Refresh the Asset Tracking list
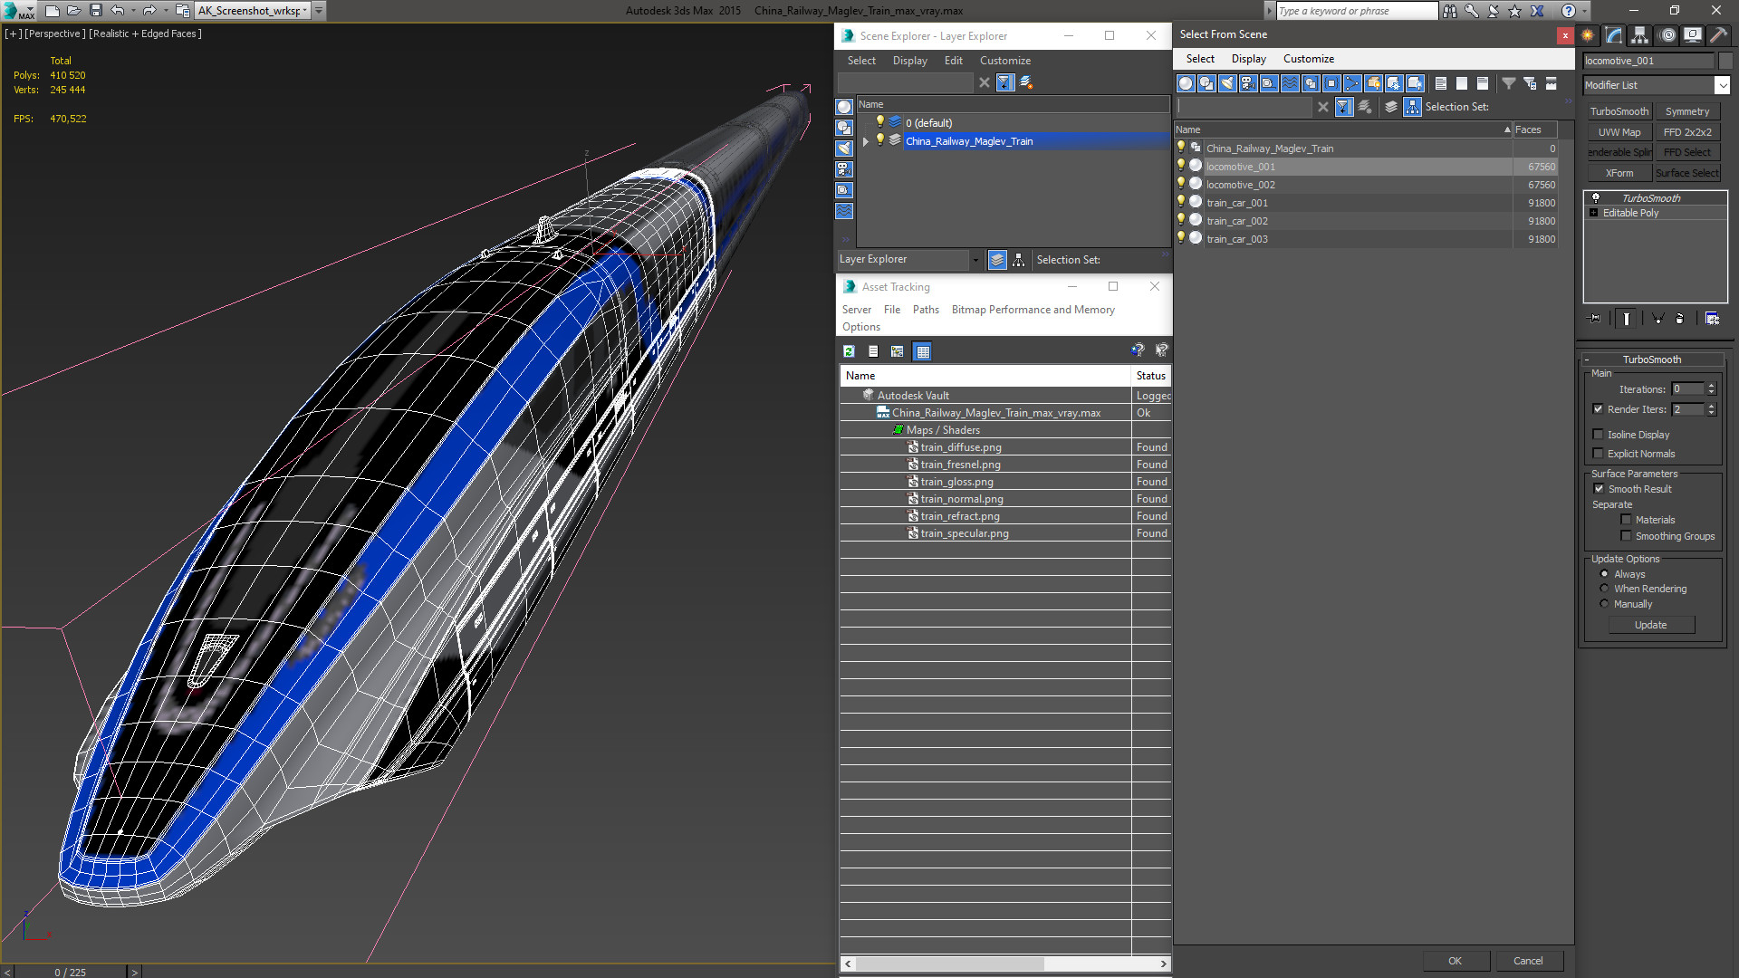Viewport: 1739px width, 978px height. 849,351
